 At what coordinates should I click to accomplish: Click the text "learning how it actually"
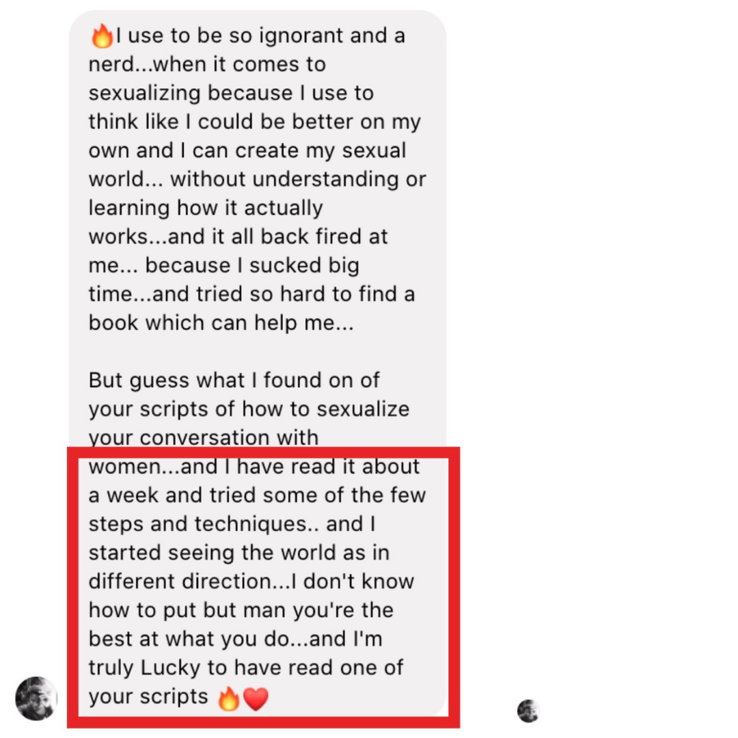click(206, 208)
